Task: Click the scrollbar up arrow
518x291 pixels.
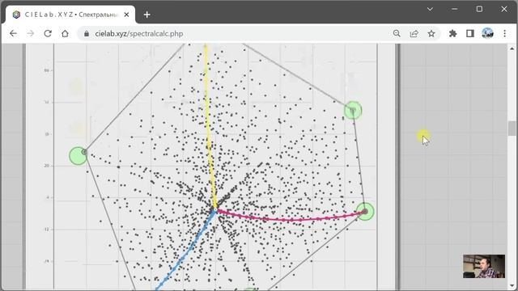Action: tap(512, 48)
